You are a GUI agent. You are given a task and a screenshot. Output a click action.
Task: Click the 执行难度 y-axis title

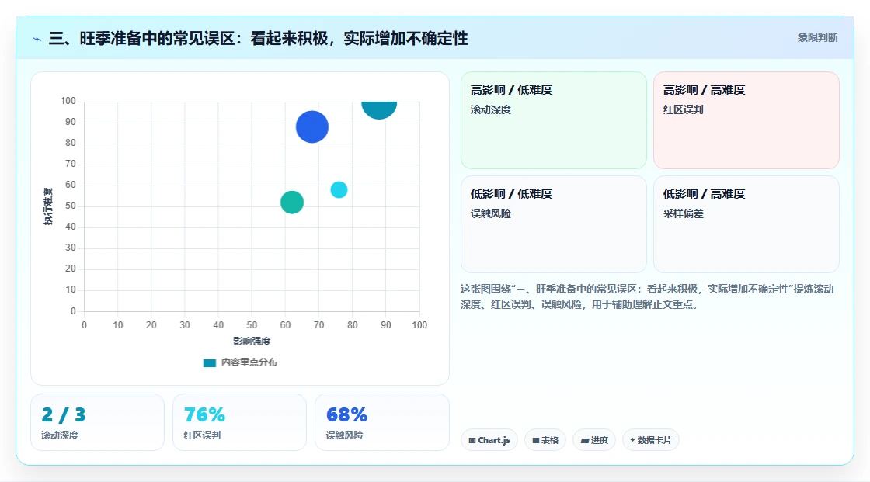[48, 206]
